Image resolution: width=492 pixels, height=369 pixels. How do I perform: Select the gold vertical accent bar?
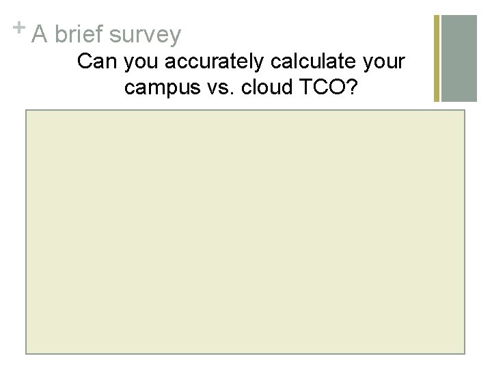pos(437,58)
